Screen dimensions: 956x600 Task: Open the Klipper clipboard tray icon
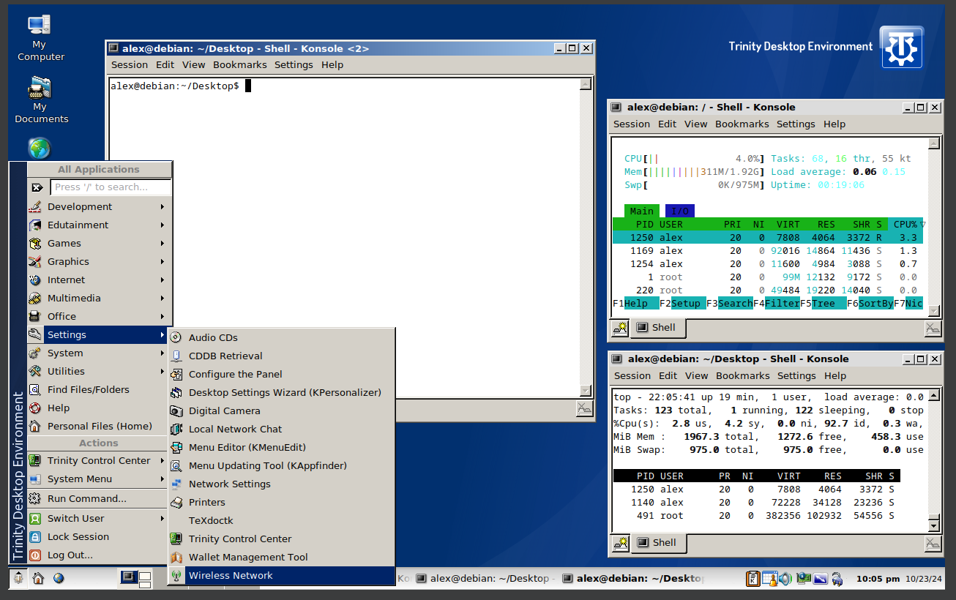(x=753, y=579)
